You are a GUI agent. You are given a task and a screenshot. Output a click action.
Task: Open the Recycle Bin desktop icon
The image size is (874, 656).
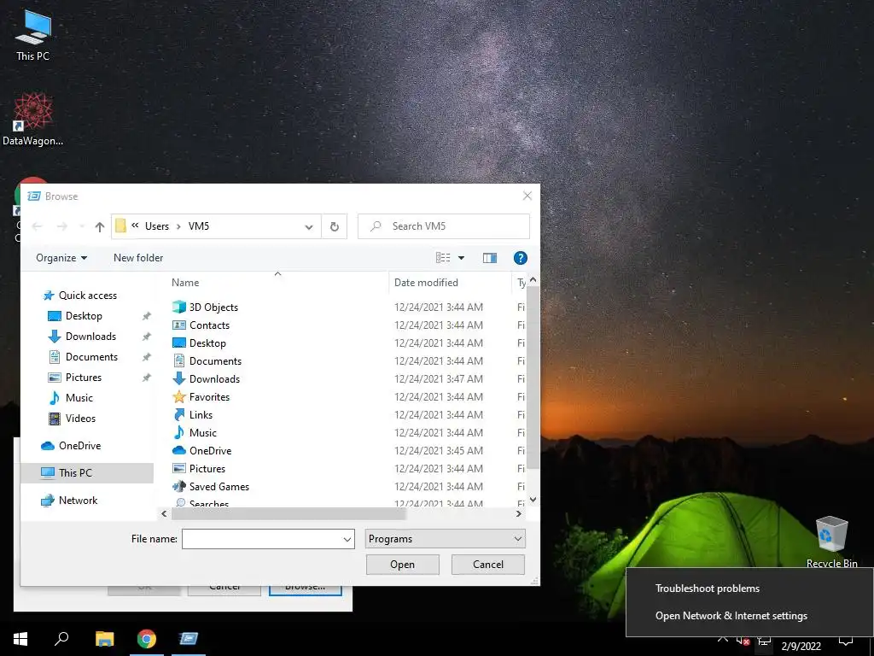[x=831, y=541]
